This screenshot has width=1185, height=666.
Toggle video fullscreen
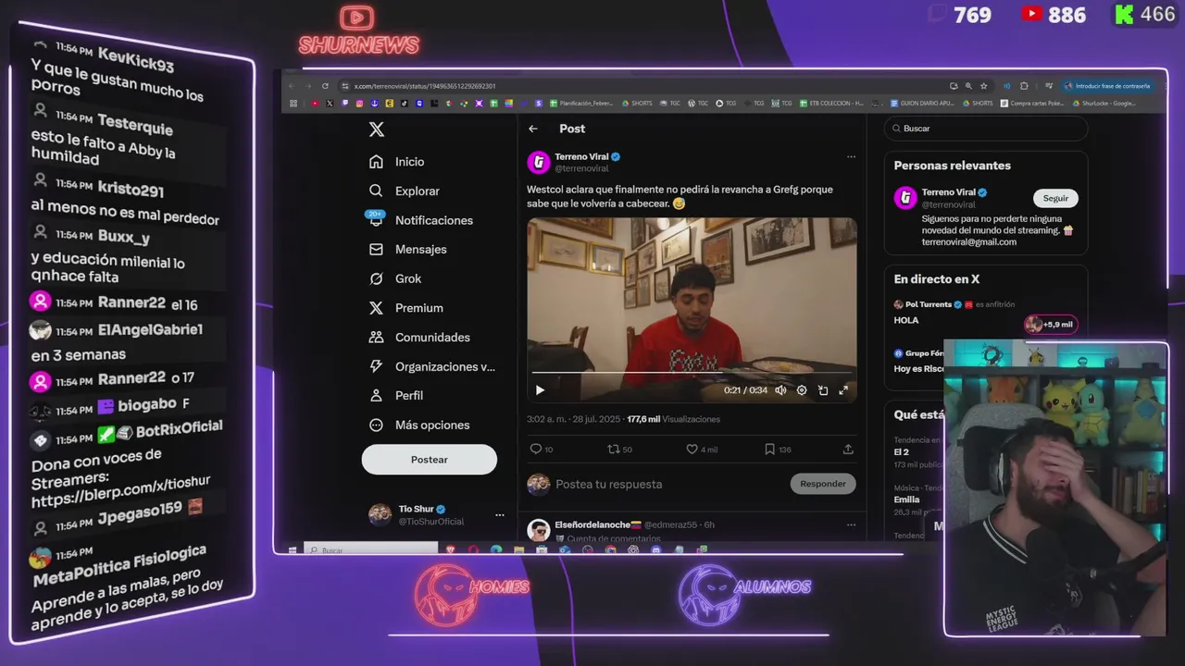coord(843,390)
